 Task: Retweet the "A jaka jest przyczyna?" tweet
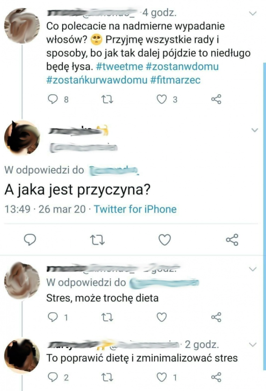[97, 240]
